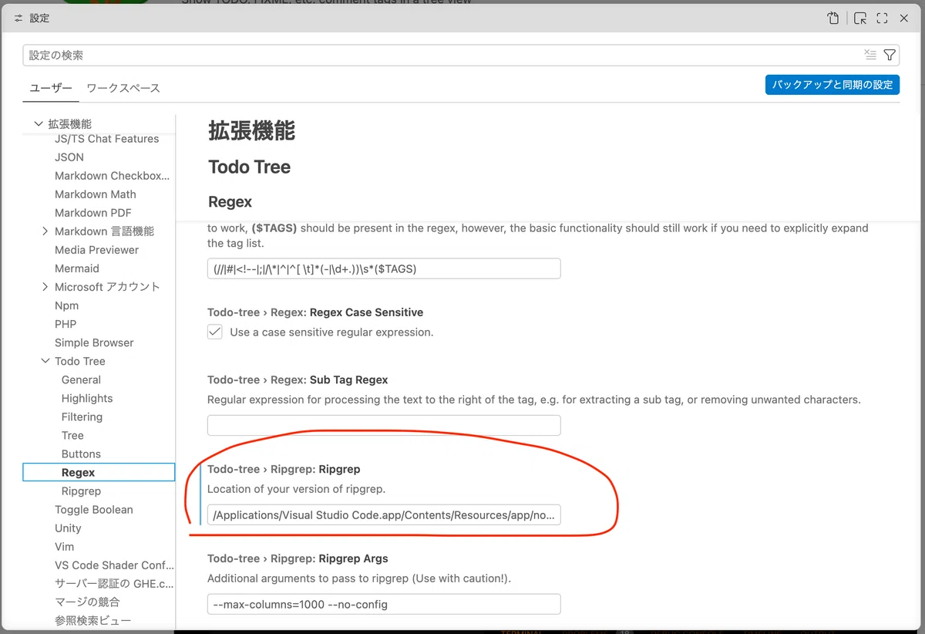Open the General subsection of Todo Tree
Screen dimensions: 925x634
(x=81, y=379)
